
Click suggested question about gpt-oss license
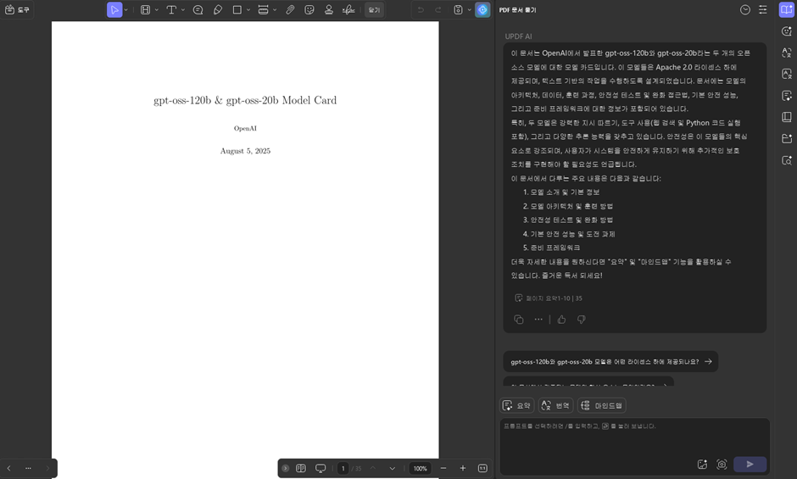point(610,361)
